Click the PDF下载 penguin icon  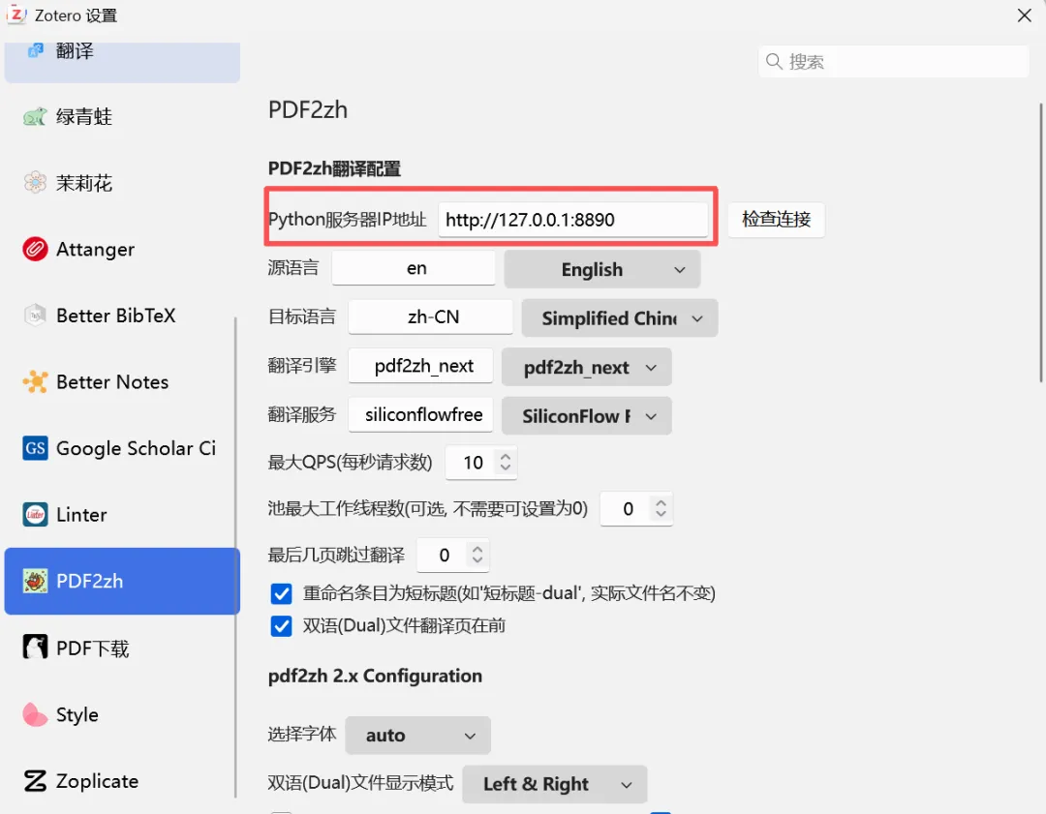[35, 648]
